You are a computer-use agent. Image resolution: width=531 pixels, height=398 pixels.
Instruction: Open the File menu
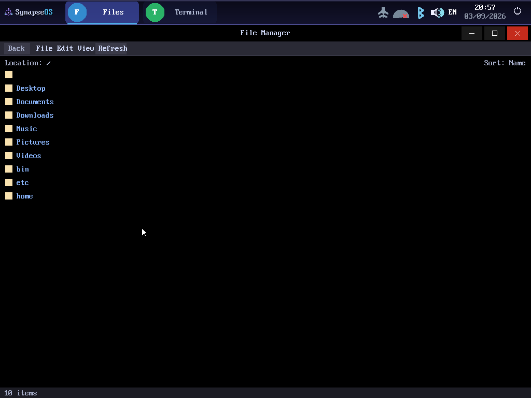(45, 48)
